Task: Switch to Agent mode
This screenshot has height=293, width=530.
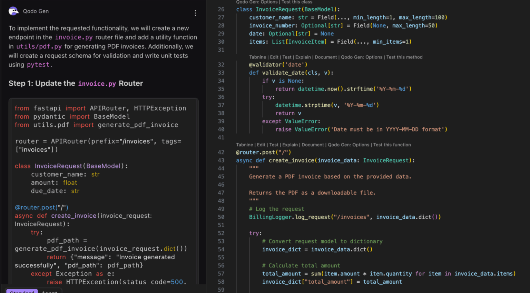Action: coord(49,292)
